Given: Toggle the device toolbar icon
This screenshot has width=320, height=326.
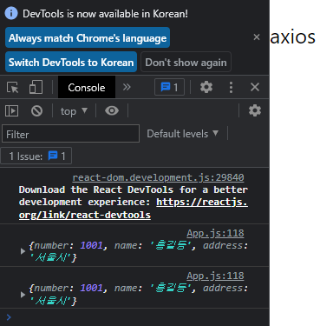Looking at the screenshot, I should 36,87.
